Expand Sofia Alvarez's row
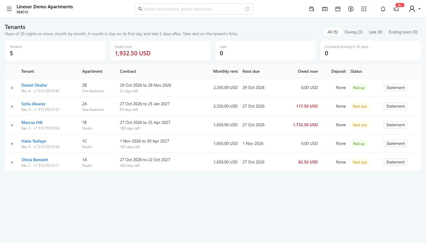426x243 pixels. [x=12, y=106]
